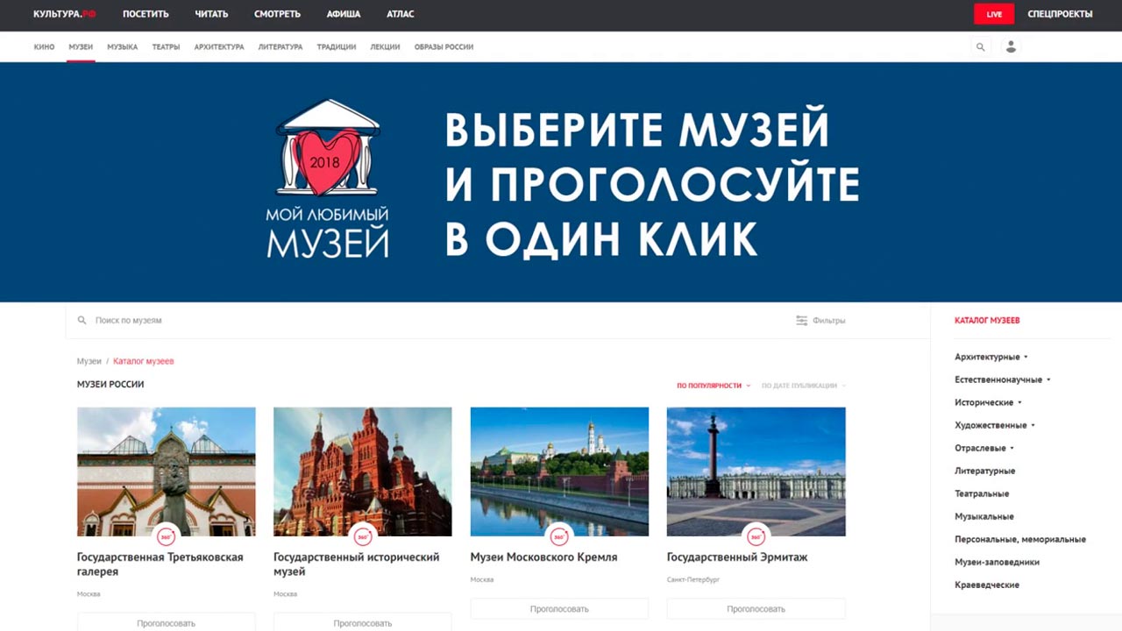1122x631 pixels.
Task: Expand the Естественнонаучные catalog category
Action: click(1003, 379)
